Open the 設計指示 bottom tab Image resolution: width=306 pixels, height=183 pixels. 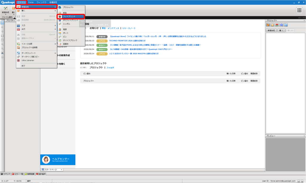41,174
